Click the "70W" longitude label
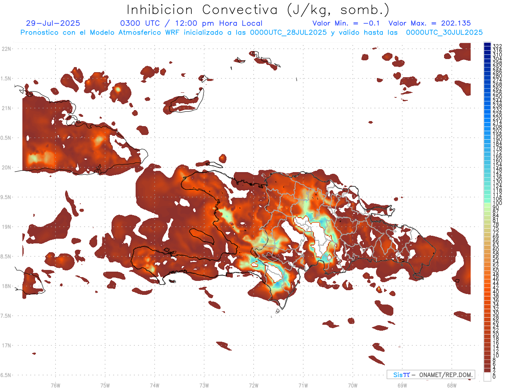507x391 pixels. click(352, 385)
